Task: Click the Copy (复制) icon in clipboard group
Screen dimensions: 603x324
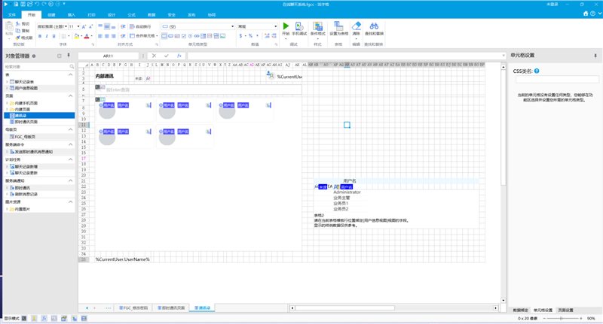Action: coord(18,31)
